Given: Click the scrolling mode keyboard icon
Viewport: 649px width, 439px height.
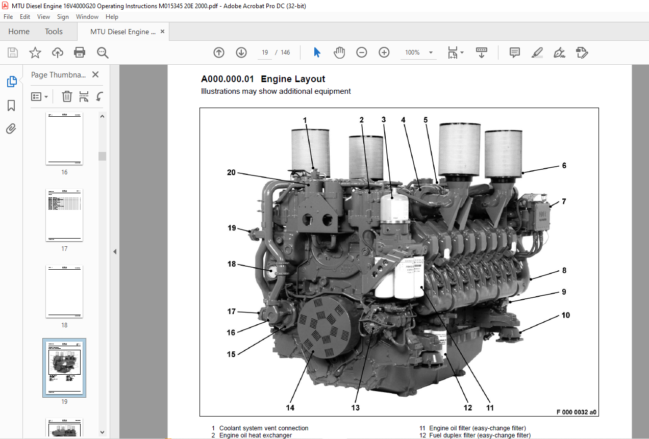Looking at the screenshot, I should pyautogui.click(x=482, y=53).
